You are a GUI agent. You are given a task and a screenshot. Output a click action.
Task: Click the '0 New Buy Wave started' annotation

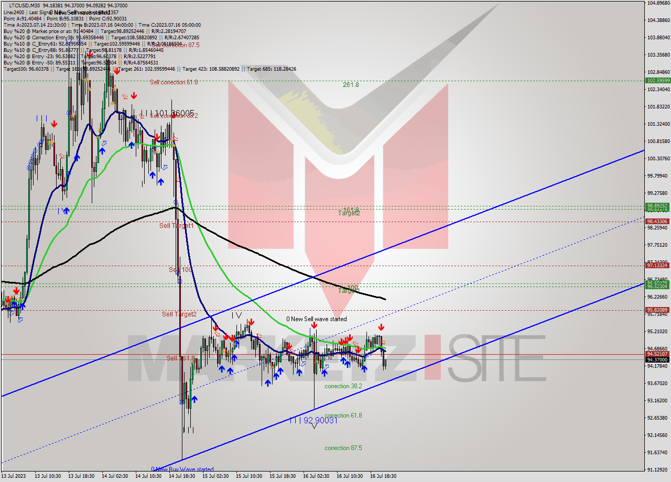point(182,469)
